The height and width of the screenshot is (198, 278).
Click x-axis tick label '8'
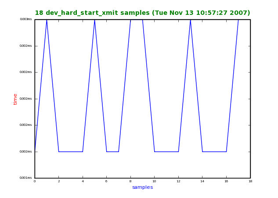click(130, 181)
